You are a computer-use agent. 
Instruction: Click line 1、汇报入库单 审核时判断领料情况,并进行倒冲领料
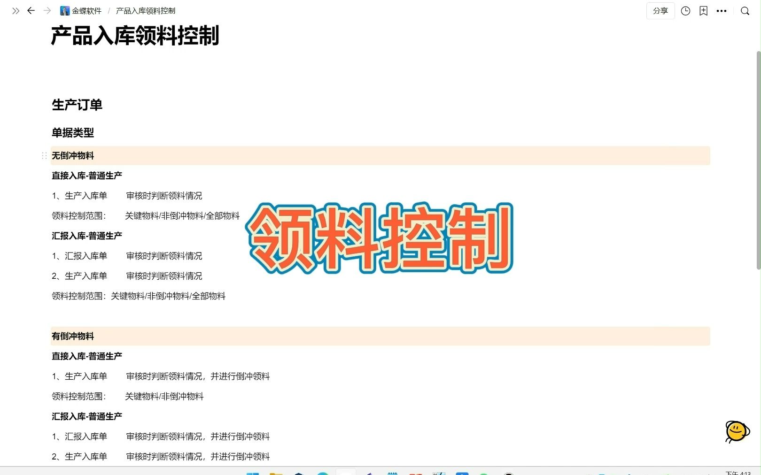pos(161,437)
